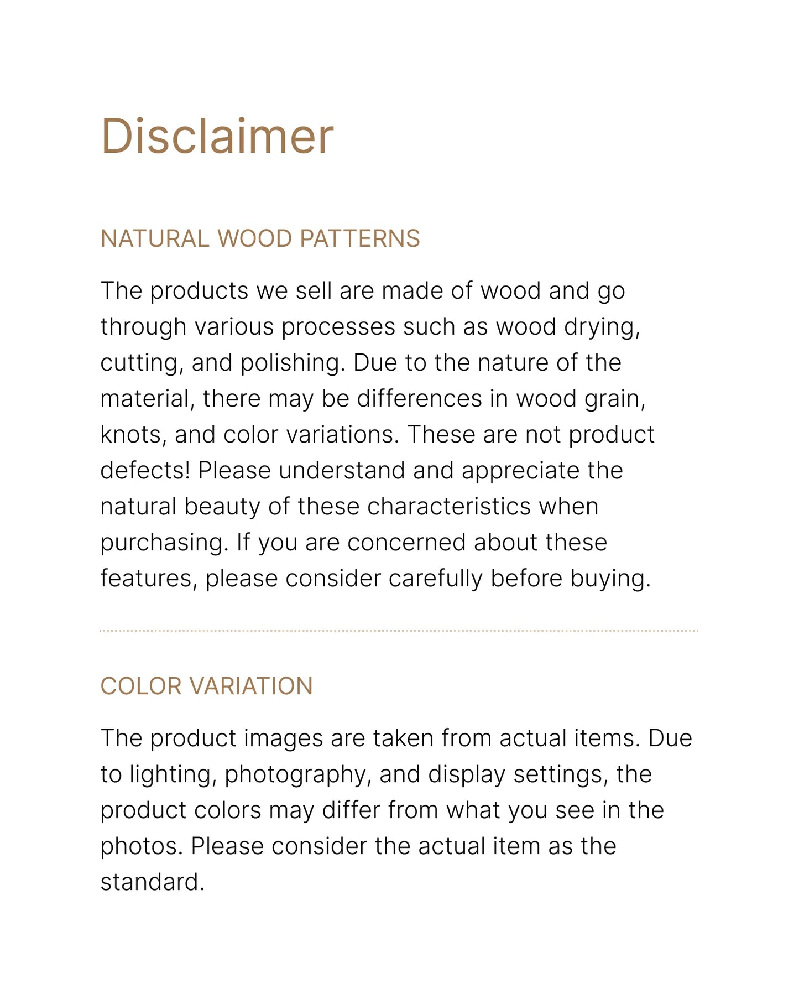The width and height of the screenshot is (799, 999).
Task: Click the line 'features, please consider carefully'
Action: pos(376,579)
